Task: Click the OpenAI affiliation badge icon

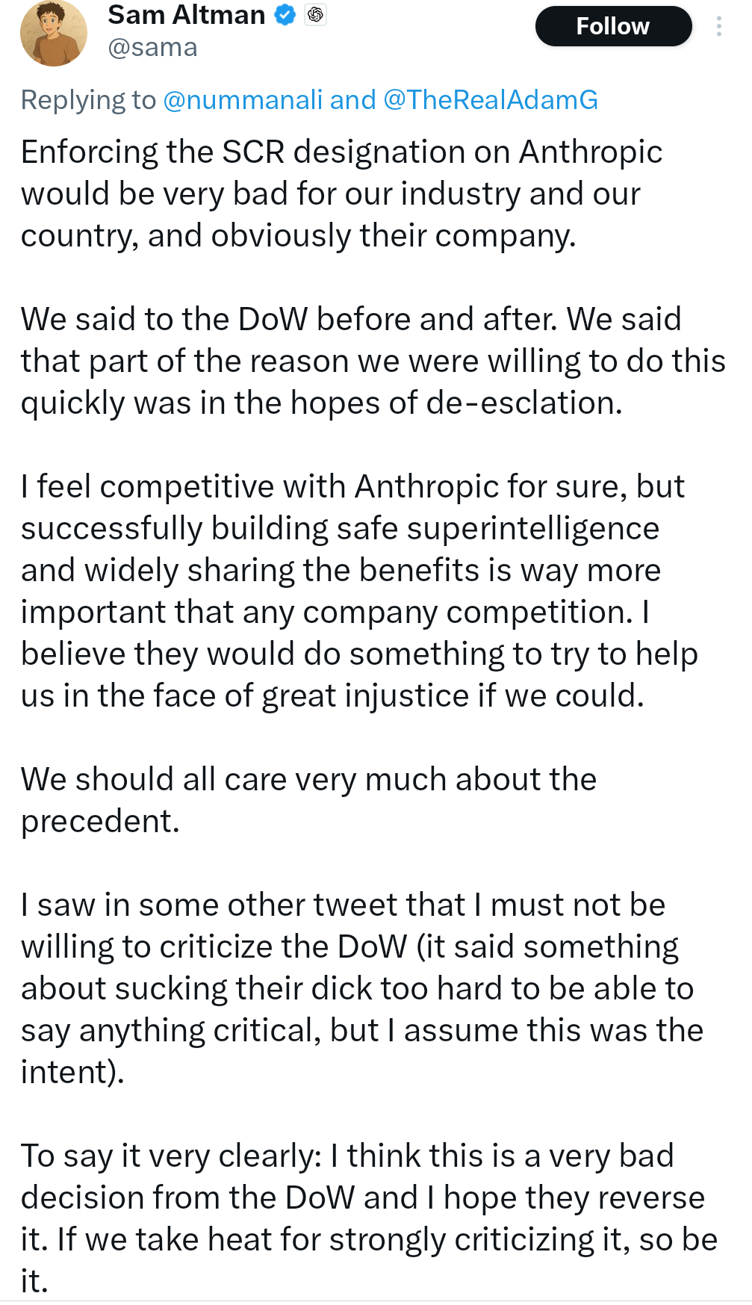Action: click(316, 15)
